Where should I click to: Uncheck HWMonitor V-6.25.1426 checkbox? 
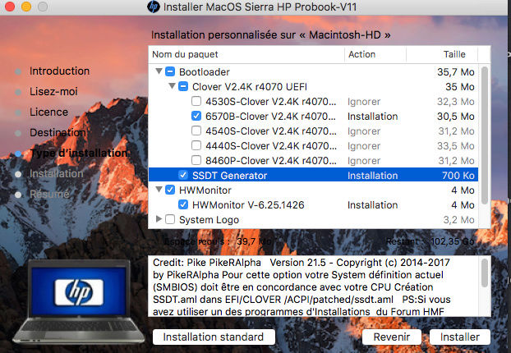click(183, 204)
